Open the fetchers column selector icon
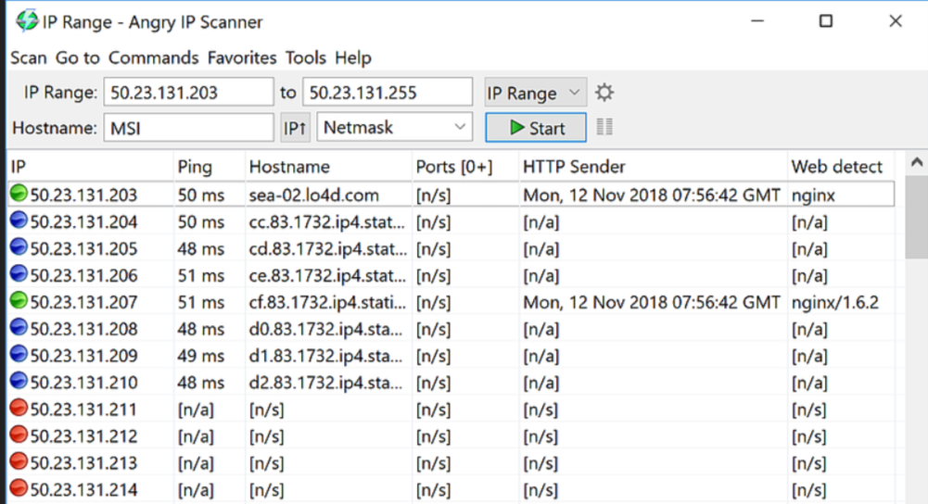928x504 pixels. pos(604,127)
